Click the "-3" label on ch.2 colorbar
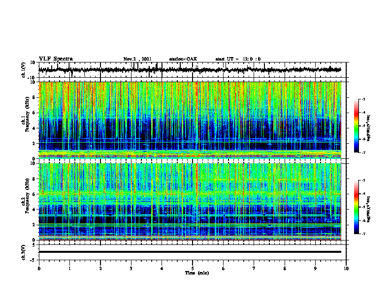Screen dimensions: 390x301 [363, 181]
